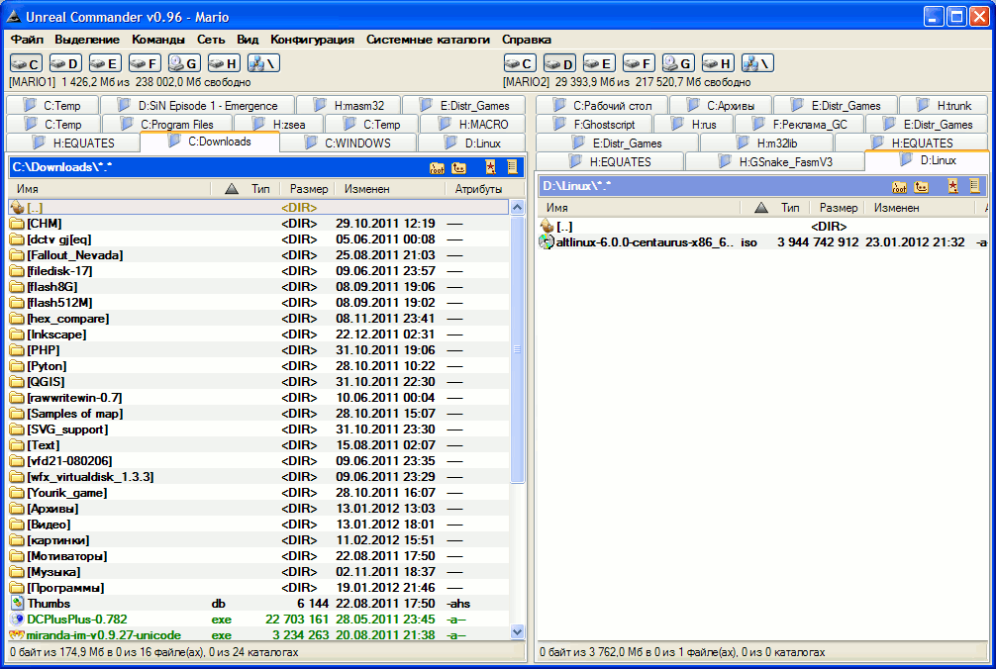Screen dimensions: 996x669
Task: Switch to C:WINDOWS tab in left panel
Action: click(x=357, y=143)
